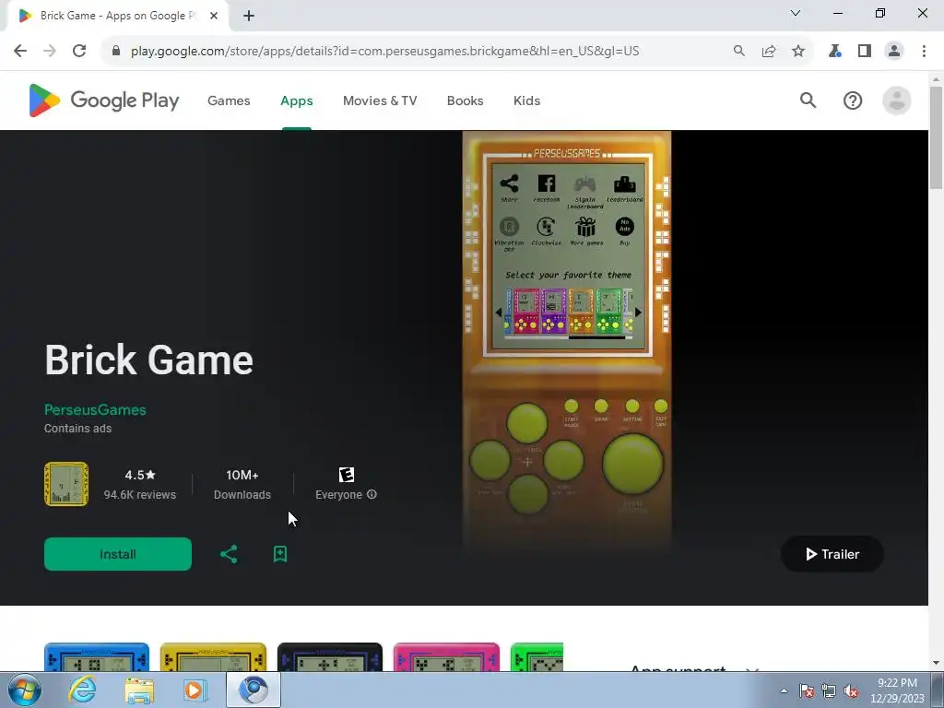
Task: Open the taskbar clock and date
Action: point(897,690)
